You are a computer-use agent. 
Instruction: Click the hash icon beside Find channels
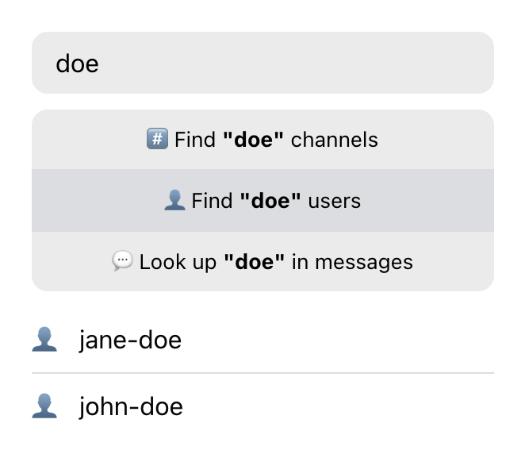click(x=157, y=140)
